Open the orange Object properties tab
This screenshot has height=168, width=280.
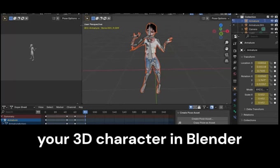(235, 89)
